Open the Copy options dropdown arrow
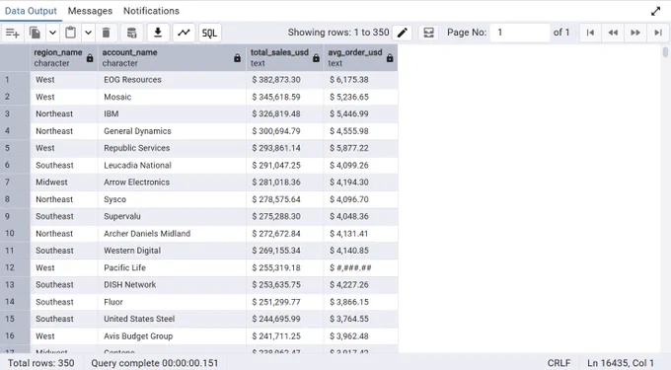The width and height of the screenshot is (671, 370). point(52,33)
